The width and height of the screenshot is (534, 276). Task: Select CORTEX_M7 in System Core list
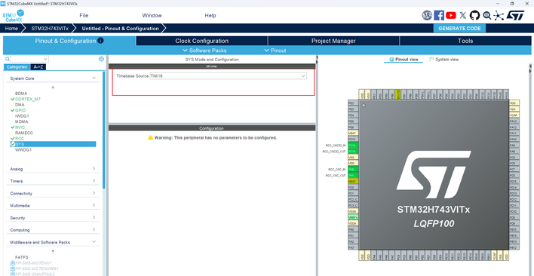click(28, 99)
